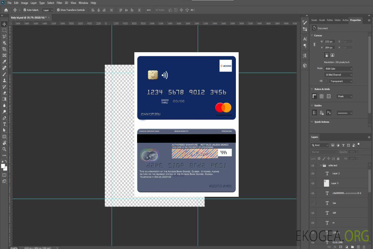The width and height of the screenshot is (373, 249).
Task: Open the Pixels units dropdown
Action: [345, 96]
